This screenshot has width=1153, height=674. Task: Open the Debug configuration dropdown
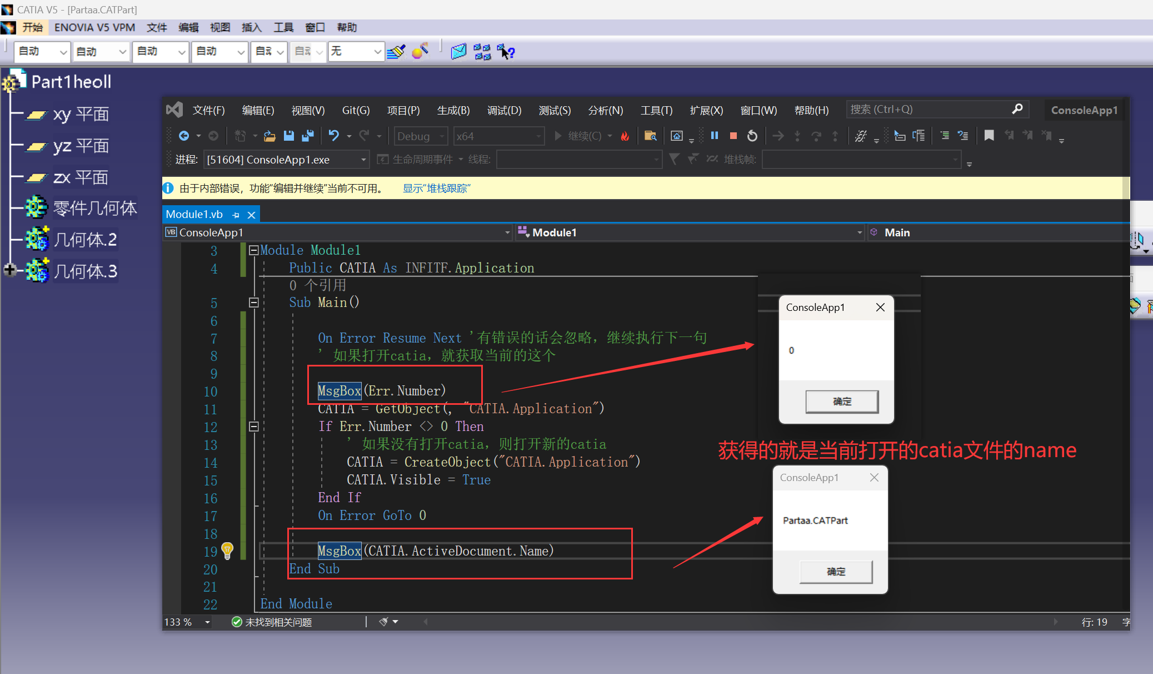pyautogui.click(x=421, y=136)
